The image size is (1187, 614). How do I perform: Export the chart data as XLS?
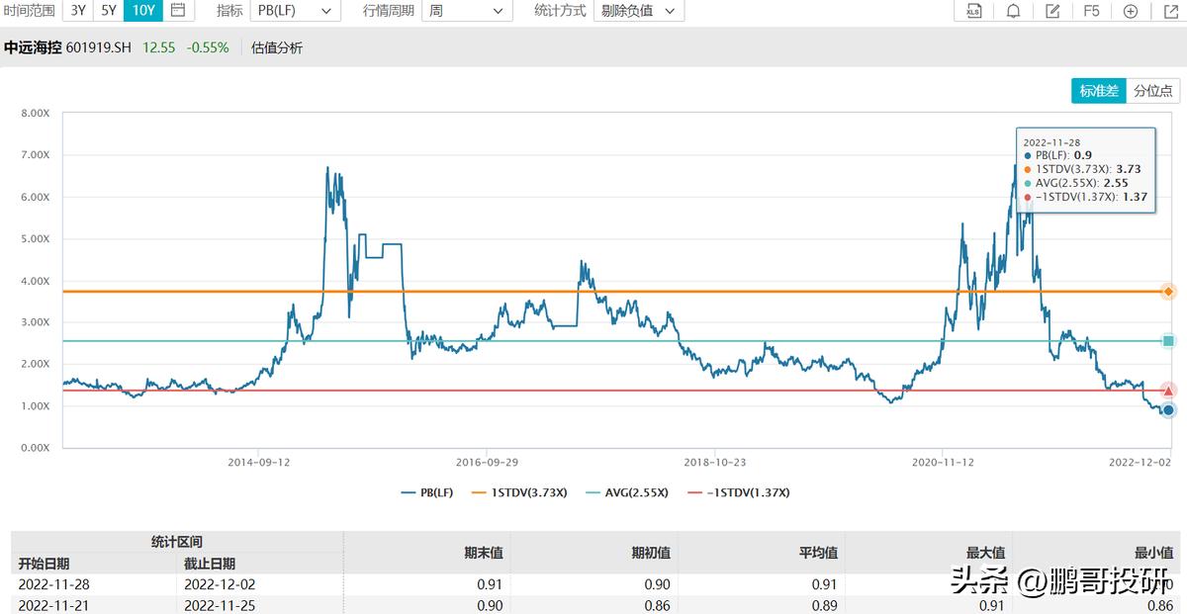pyautogui.click(x=973, y=11)
